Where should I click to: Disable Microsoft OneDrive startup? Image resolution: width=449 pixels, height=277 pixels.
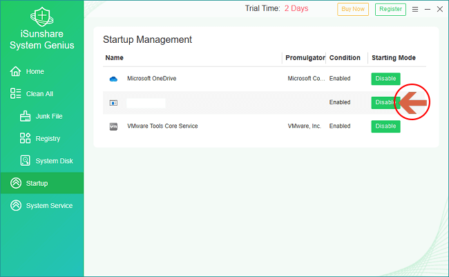tap(385, 79)
